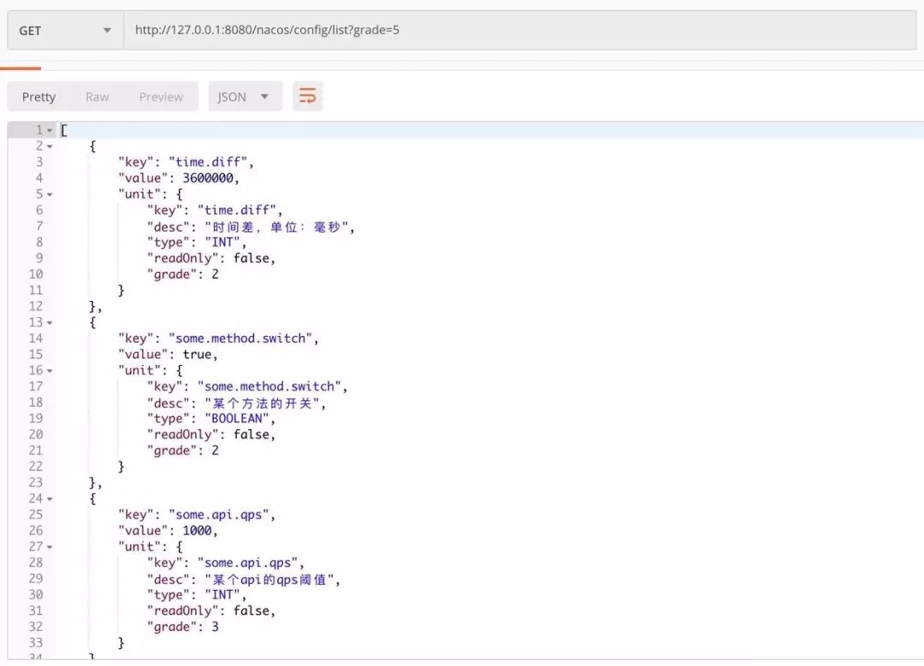The image size is (924, 666).
Task: Click "some.api.qps" on line 28
Action: pyautogui.click(x=247, y=563)
